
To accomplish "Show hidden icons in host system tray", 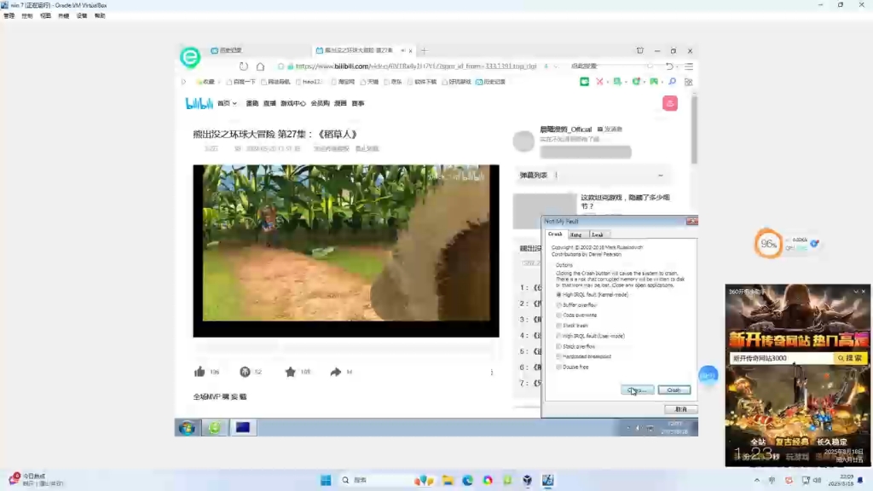I will 757,481.
